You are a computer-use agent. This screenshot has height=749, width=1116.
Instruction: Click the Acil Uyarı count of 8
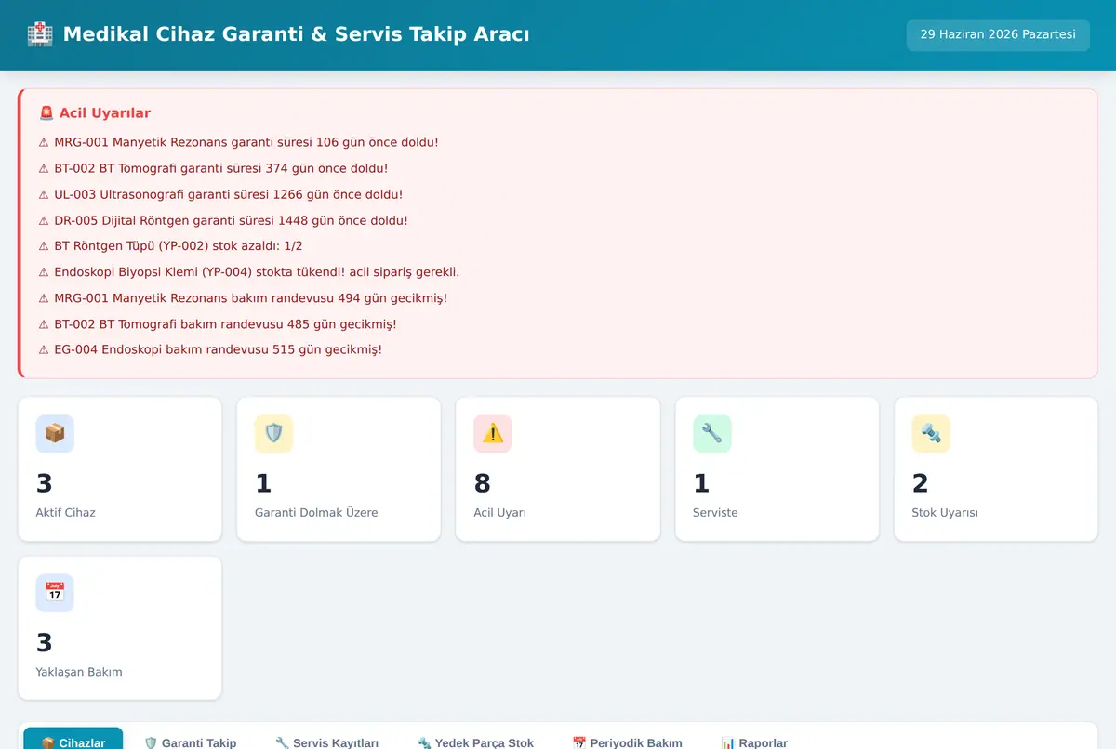click(483, 483)
